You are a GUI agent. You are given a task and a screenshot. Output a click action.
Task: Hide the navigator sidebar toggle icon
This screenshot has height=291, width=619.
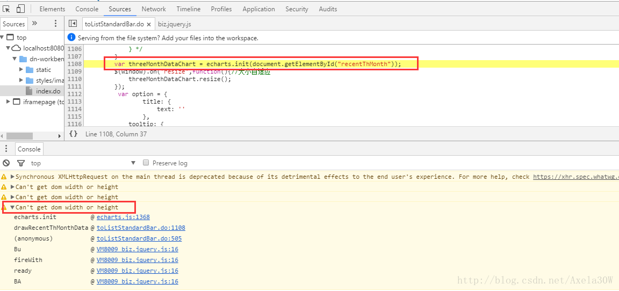tap(73, 24)
